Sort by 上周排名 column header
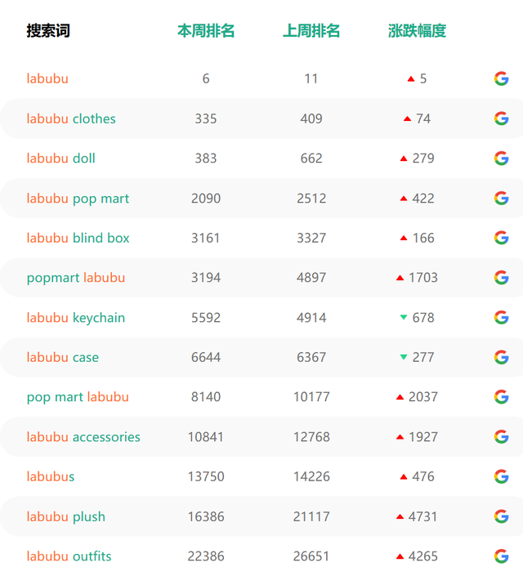 point(311,31)
